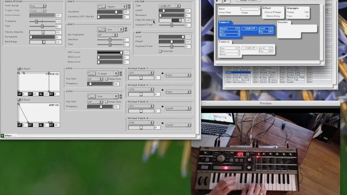
Task: Click the LFO2 sine waveform icon
Action: click(x=92, y=96)
